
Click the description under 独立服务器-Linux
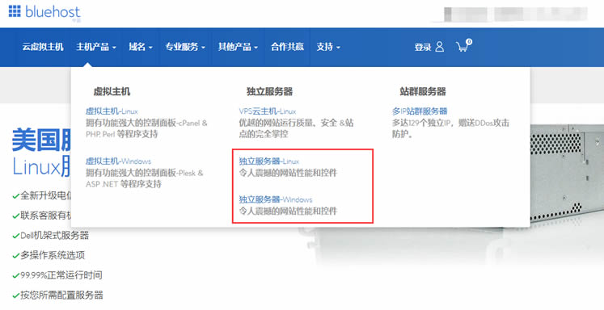(288, 173)
